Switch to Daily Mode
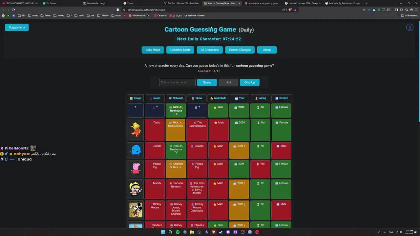The height and width of the screenshot is (236, 420). [x=153, y=50]
